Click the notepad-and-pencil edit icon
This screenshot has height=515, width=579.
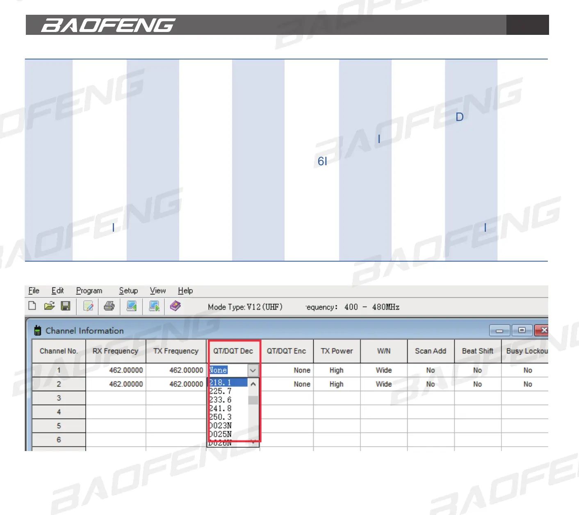pos(88,306)
